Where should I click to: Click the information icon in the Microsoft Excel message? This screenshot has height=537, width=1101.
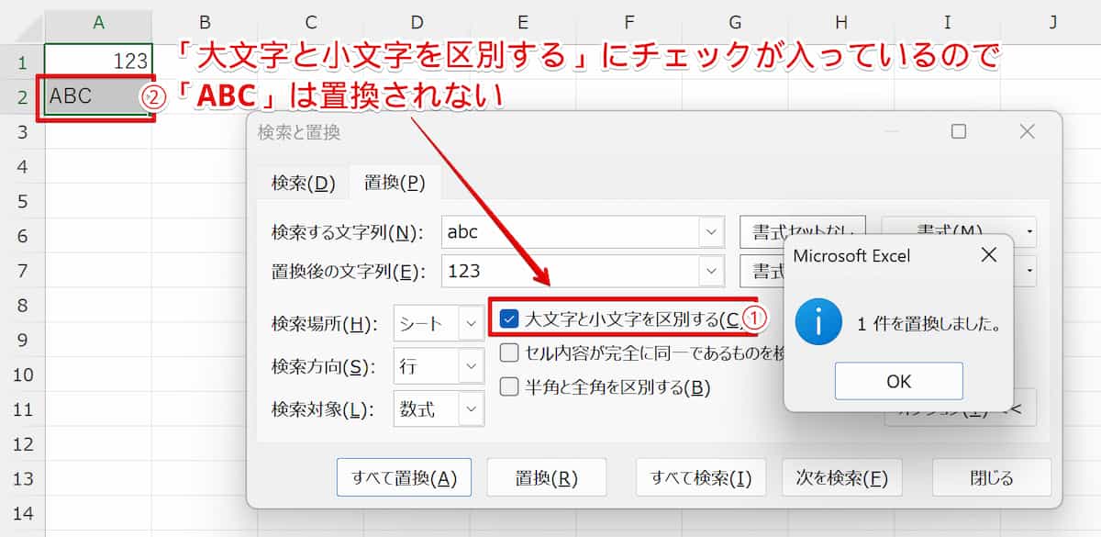click(x=817, y=321)
